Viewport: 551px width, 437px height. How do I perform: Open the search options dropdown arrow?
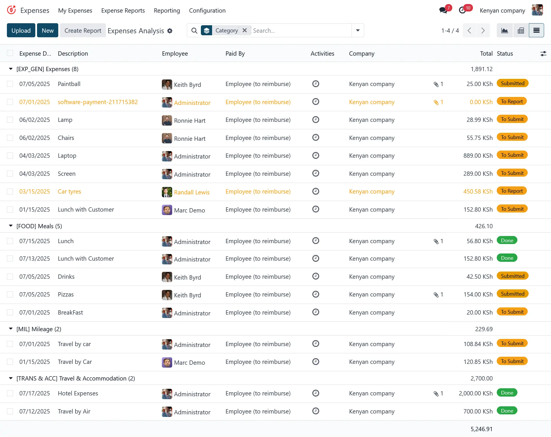(358, 30)
